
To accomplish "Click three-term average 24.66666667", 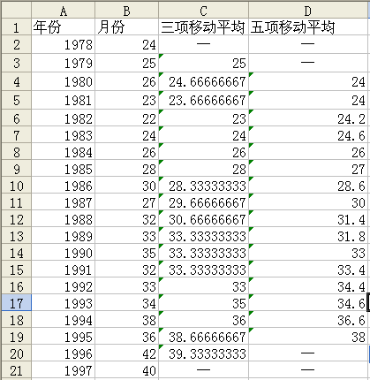I will [203, 81].
